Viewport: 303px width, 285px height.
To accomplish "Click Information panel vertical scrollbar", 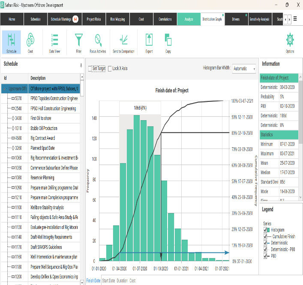I will (300, 112).
